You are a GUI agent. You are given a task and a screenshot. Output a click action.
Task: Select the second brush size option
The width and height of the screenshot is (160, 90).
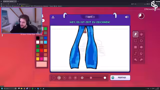tap(59, 78)
